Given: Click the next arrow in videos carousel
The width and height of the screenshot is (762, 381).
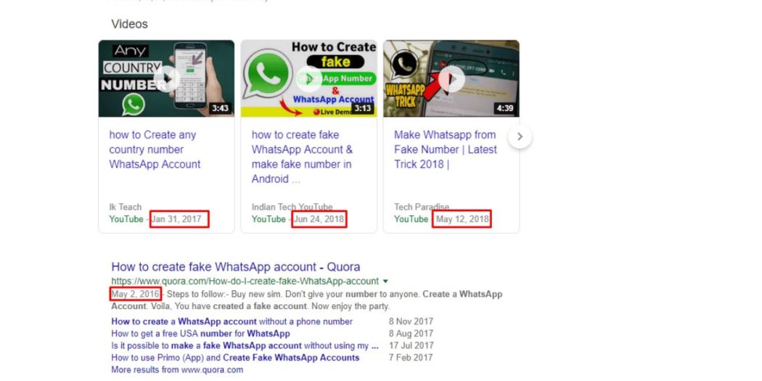Looking at the screenshot, I should pyautogui.click(x=520, y=136).
